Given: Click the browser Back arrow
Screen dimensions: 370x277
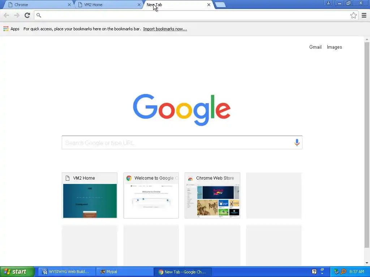Looking at the screenshot, I should pos(7,15).
